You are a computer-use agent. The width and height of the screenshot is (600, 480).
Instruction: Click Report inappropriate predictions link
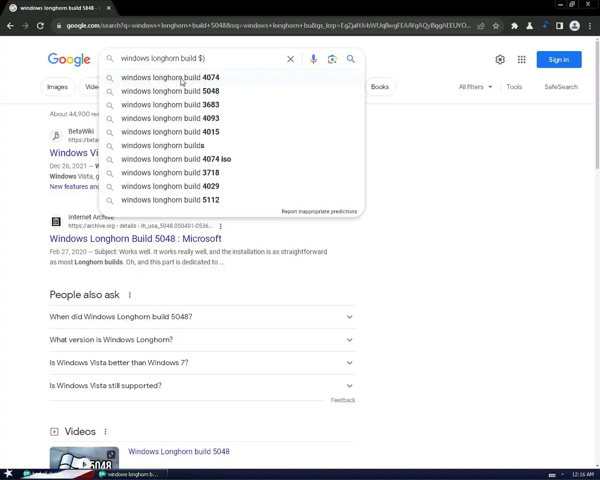point(319,211)
